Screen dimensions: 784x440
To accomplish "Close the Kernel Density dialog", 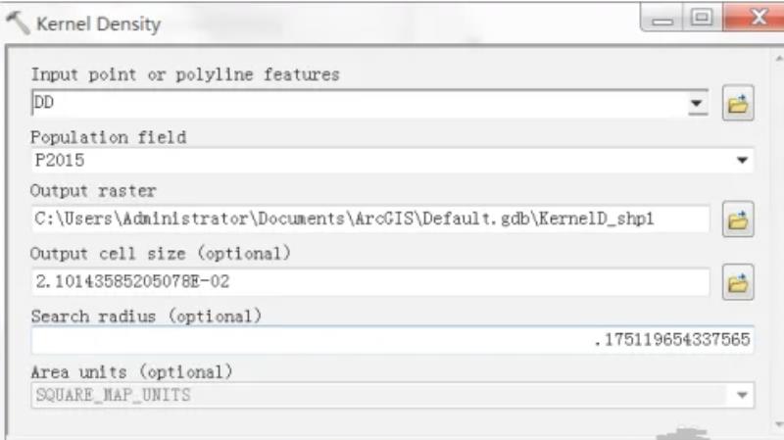I will [x=754, y=18].
